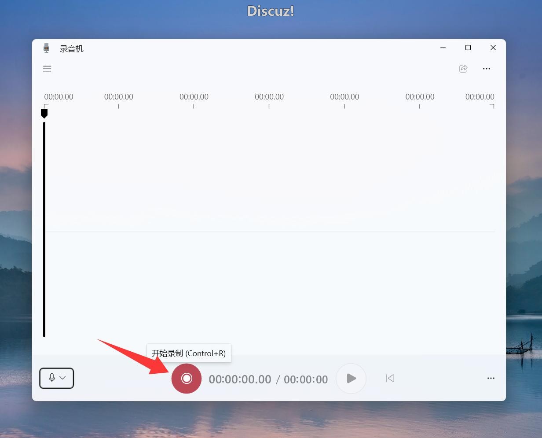Click the current position time readout
The height and width of the screenshot is (438, 542).
pyautogui.click(x=240, y=379)
